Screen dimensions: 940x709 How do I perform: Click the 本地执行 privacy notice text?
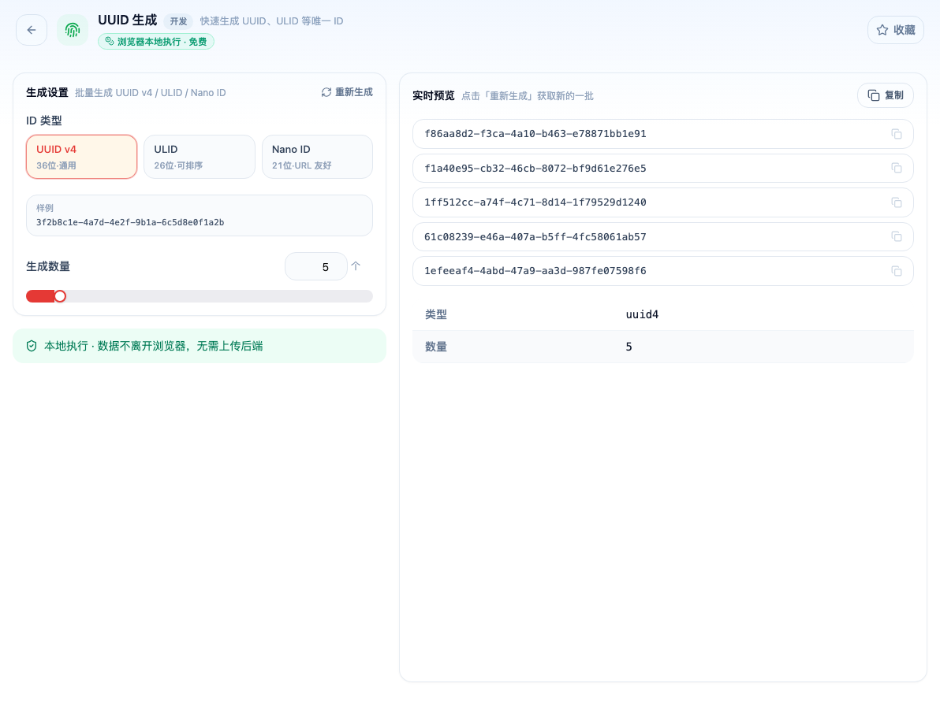[154, 346]
